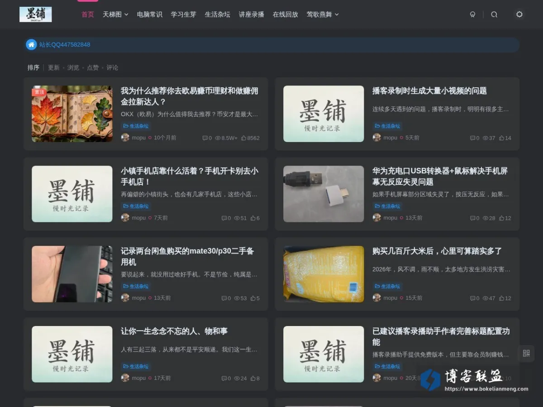Open post 已建议播客录播助手作者完善标题配置功能
This screenshot has width=543, height=407.
click(441, 336)
